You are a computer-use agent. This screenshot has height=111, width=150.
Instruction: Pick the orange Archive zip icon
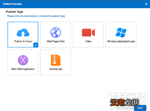coord(55,60)
